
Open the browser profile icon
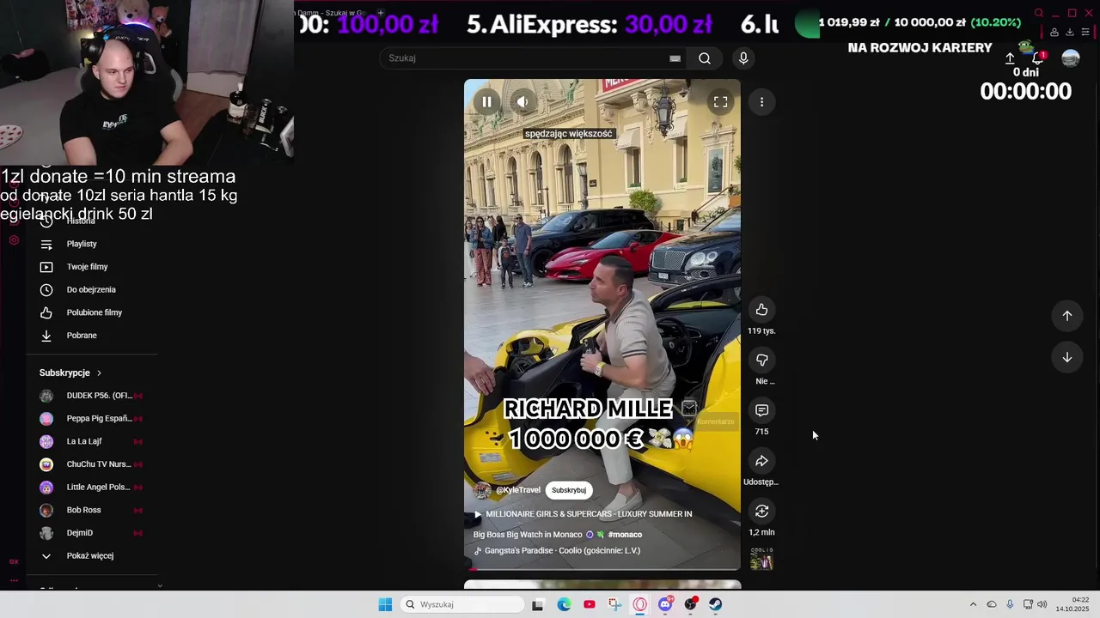pos(1054,33)
